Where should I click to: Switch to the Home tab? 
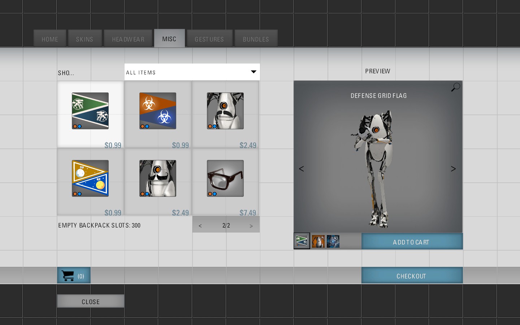pos(50,39)
